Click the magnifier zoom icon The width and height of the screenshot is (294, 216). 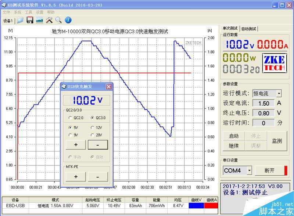[58, 20]
